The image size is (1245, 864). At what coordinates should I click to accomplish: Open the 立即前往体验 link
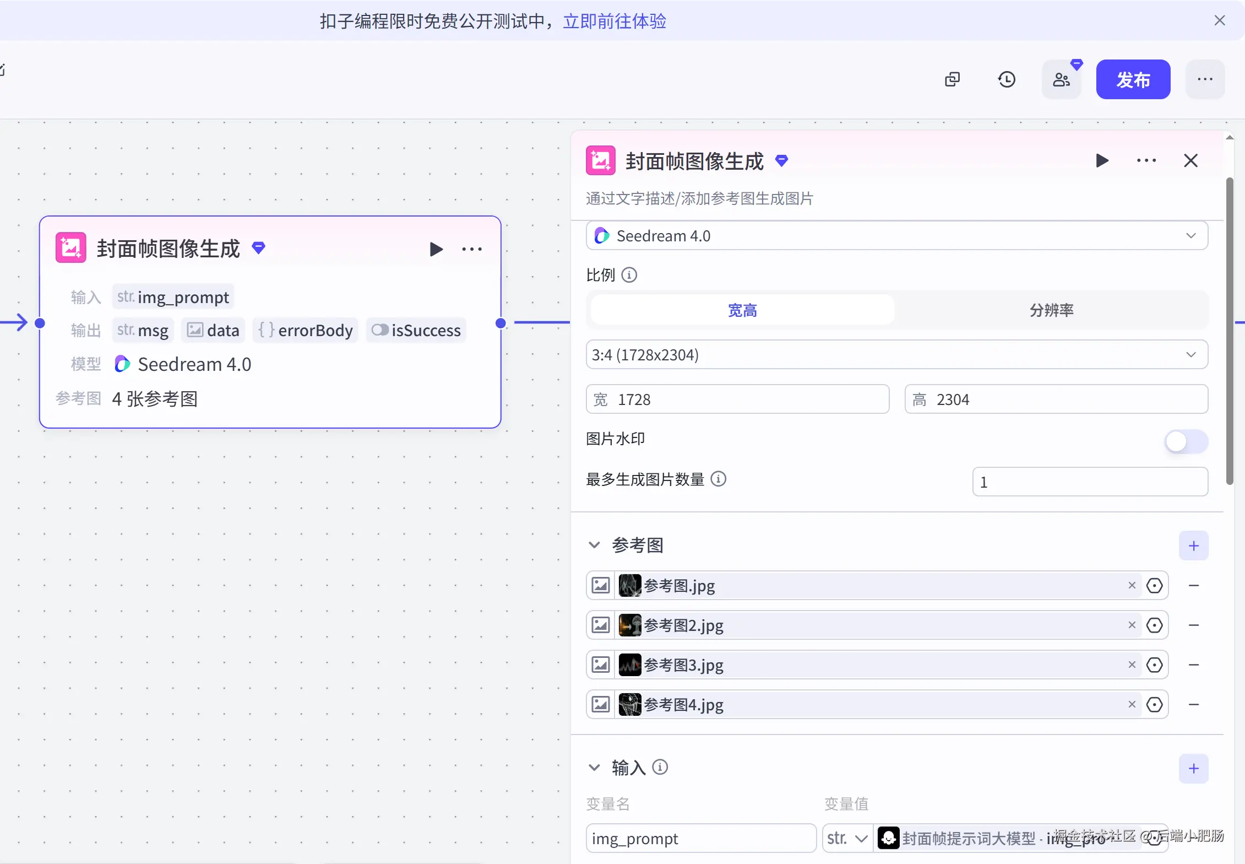(614, 21)
